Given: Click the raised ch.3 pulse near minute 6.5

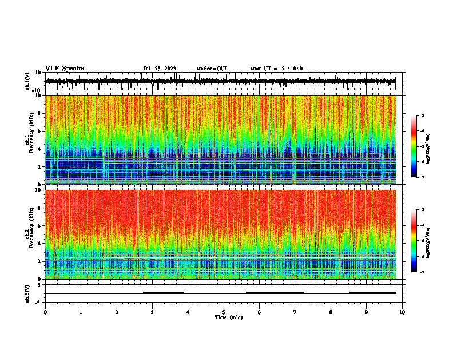Looking at the screenshot, I should tap(275, 293).
